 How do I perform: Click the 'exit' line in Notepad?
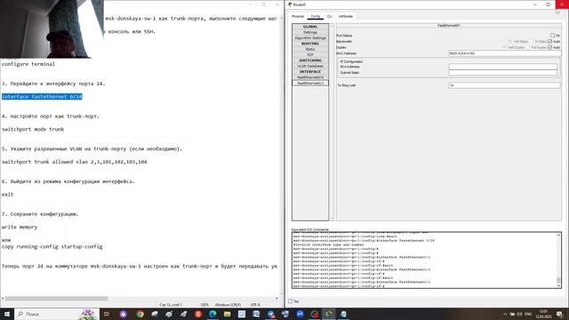7,195
